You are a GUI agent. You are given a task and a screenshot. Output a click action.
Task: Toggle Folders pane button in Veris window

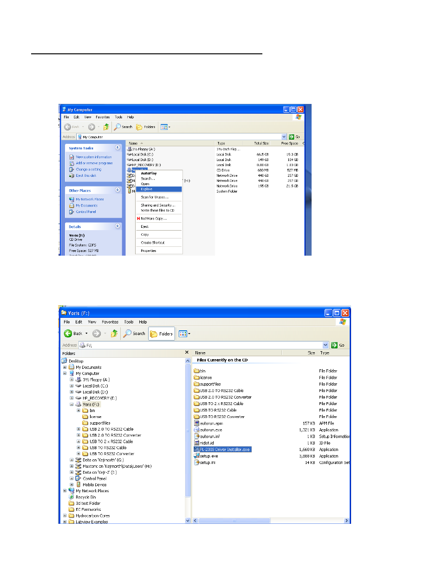[x=162, y=334]
